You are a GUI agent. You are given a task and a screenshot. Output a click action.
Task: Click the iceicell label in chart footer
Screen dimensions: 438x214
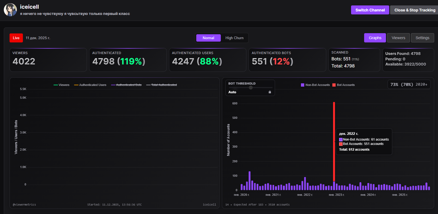(x=210, y=204)
